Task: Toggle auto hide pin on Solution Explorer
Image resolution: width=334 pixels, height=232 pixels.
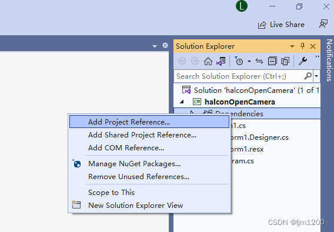Action: point(302,46)
